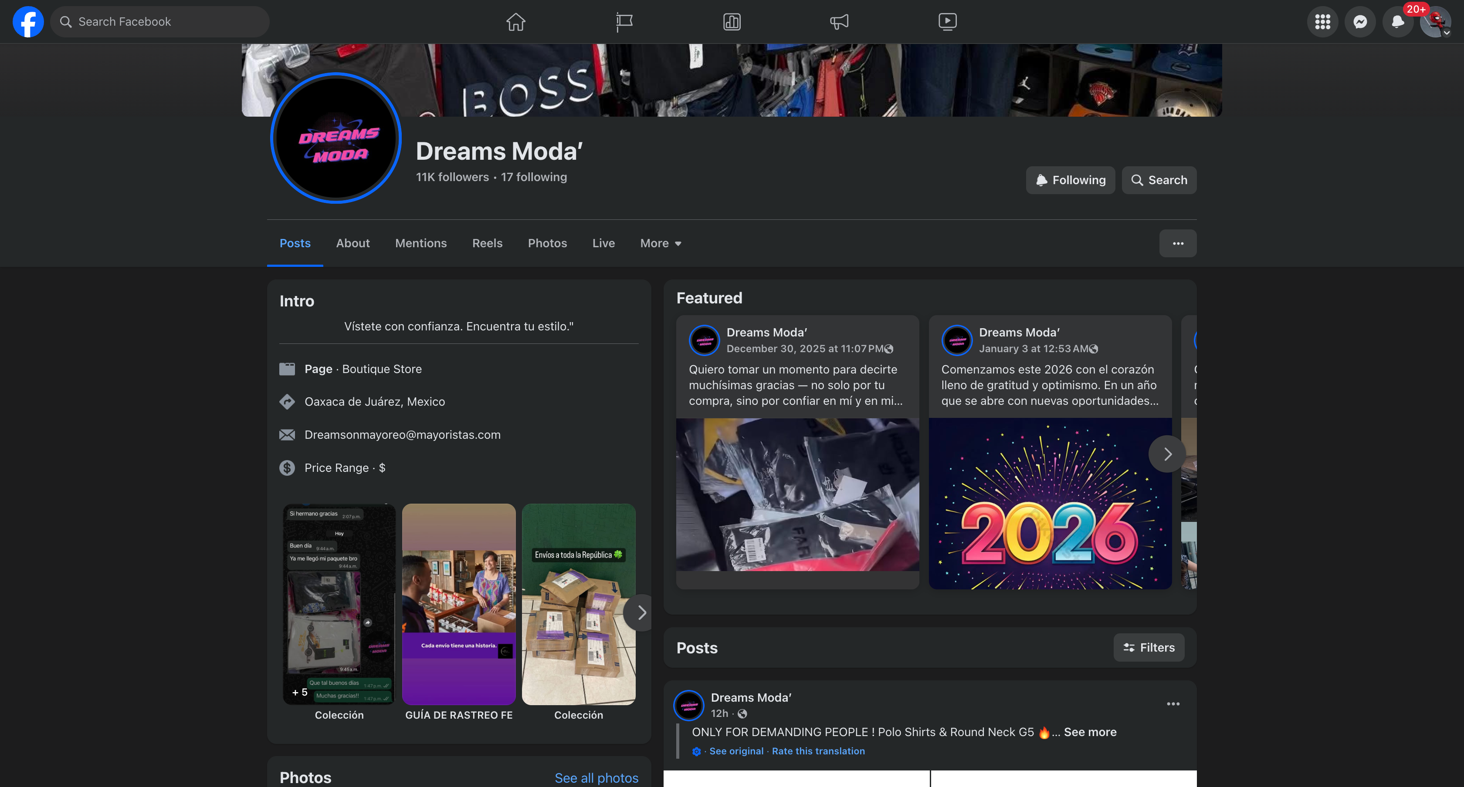
Task: Show next Featured post with the arrow
Action: click(x=1167, y=454)
